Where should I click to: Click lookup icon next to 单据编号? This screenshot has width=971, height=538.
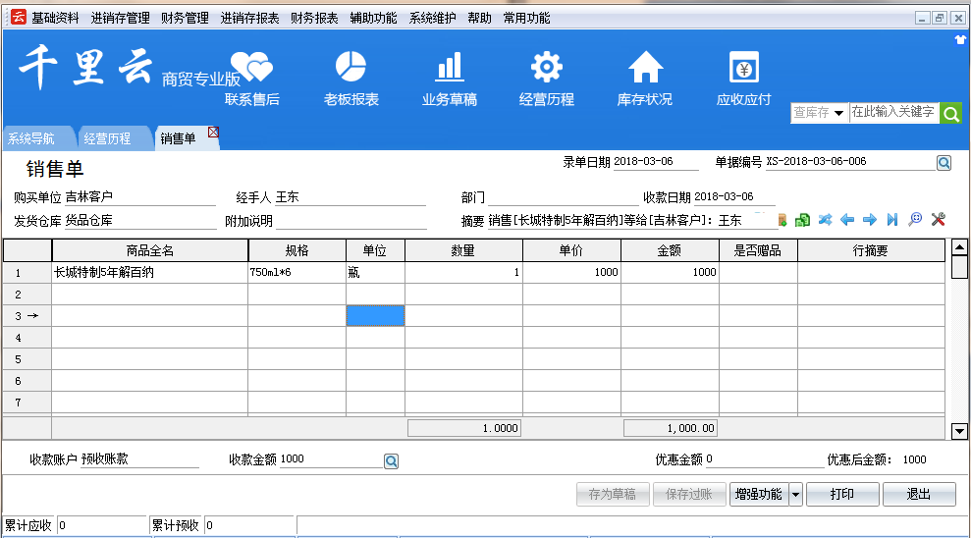(x=944, y=163)
